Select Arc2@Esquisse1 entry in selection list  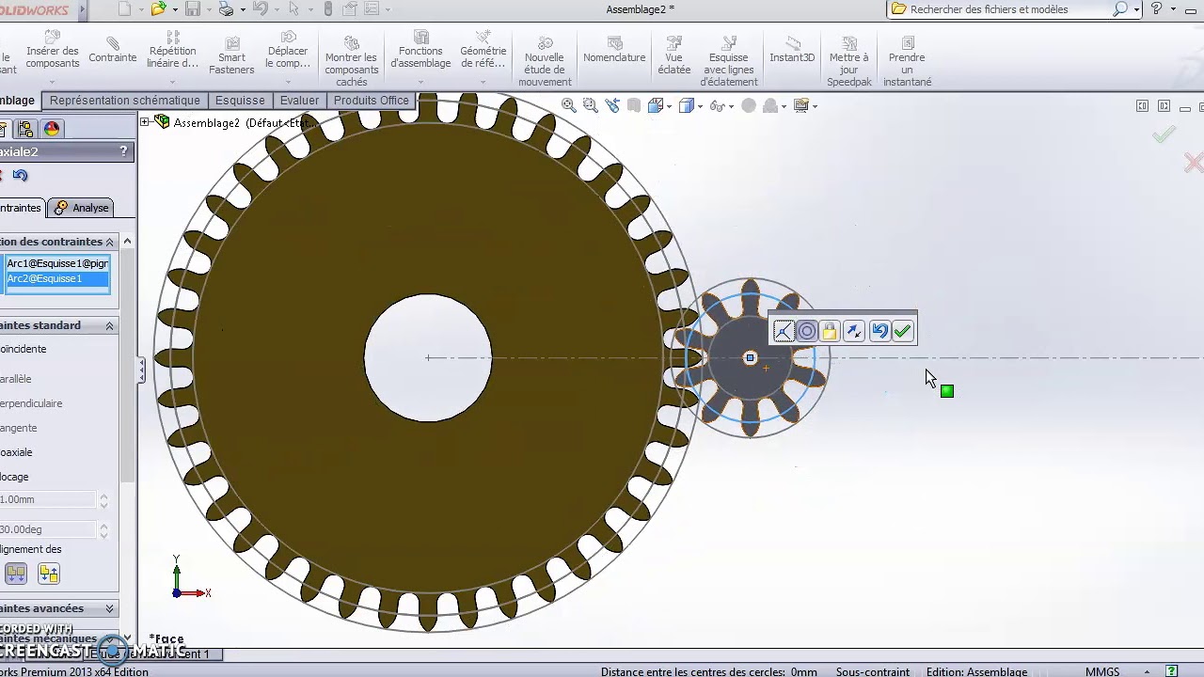[x=56, y=278]
